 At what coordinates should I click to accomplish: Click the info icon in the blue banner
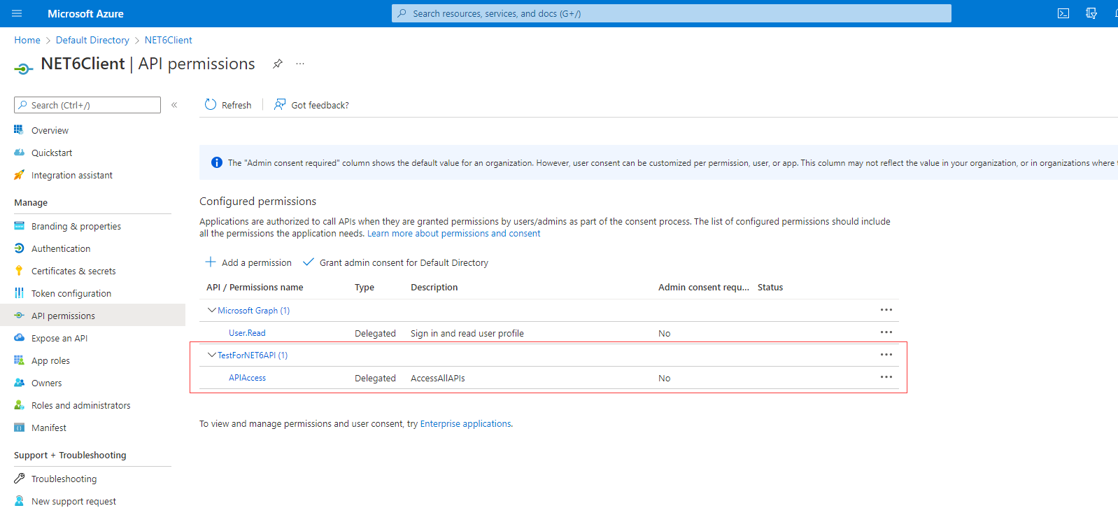217,162
